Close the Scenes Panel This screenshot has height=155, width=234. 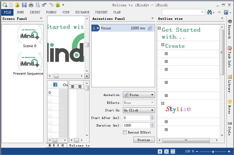(41, 18)
